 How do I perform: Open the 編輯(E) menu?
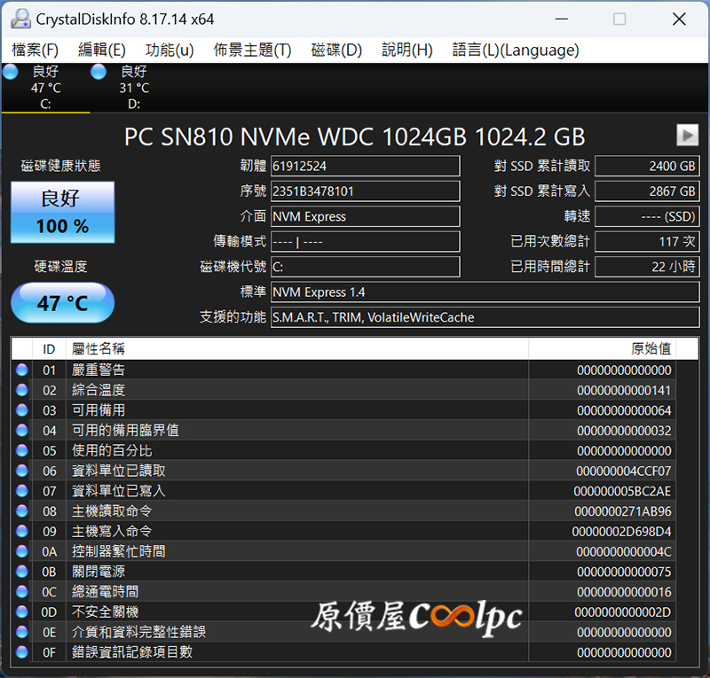pos(101,50)
